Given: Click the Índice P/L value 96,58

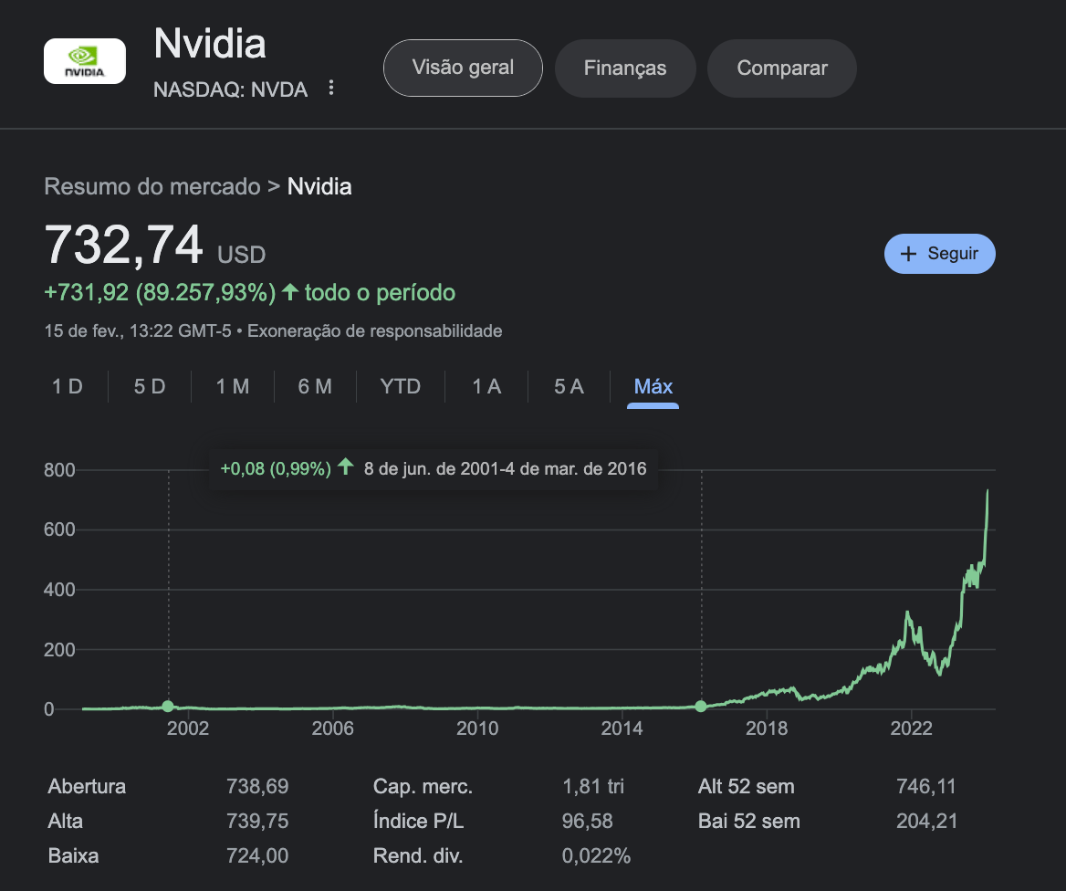Looking at the screenshot, I should 588,821.
